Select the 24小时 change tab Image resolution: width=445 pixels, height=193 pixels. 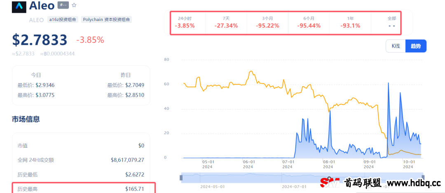coord(185,22)
